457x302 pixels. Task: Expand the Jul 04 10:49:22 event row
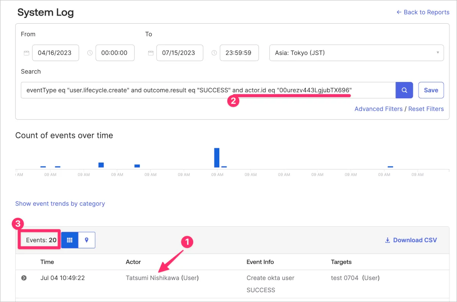(24, 278)
